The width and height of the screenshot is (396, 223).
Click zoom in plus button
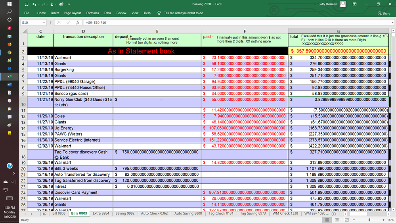coord(383,220)
